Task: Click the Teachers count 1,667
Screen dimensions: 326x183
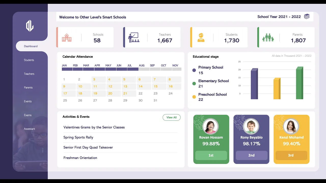Action: [165, 40]
